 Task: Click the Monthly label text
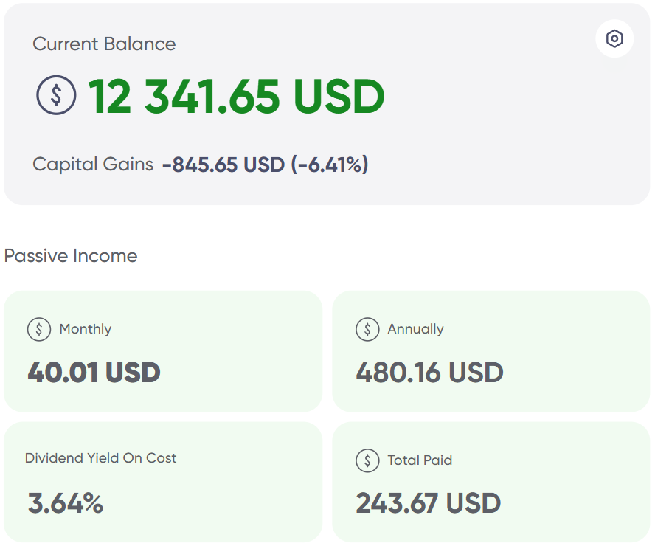point(86,329)
